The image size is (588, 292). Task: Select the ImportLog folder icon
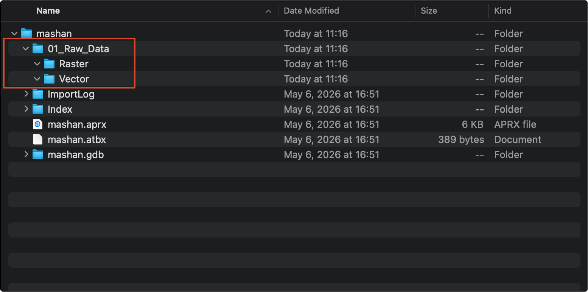pos(38,94)
